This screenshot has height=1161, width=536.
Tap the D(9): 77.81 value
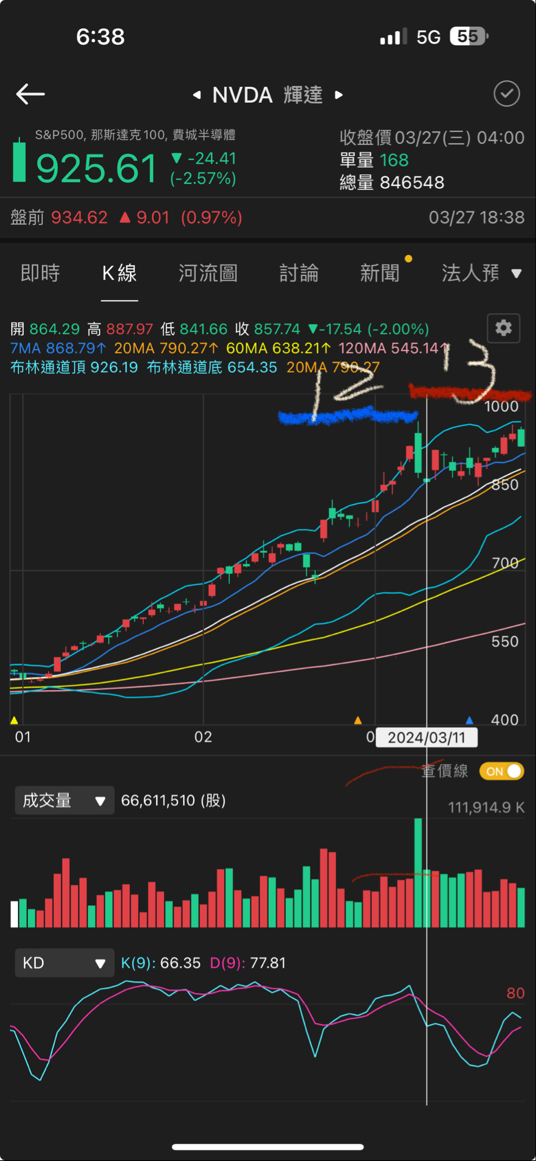click(x=248, y=963)
